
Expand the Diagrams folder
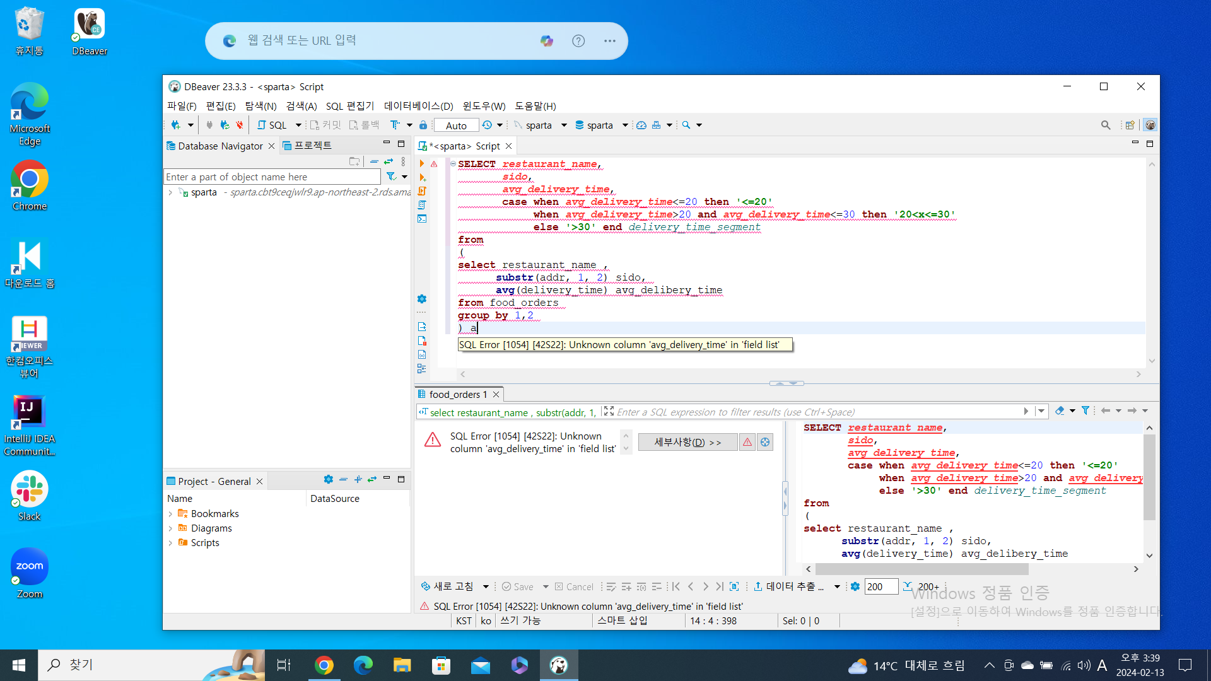(x=170, y=528)
